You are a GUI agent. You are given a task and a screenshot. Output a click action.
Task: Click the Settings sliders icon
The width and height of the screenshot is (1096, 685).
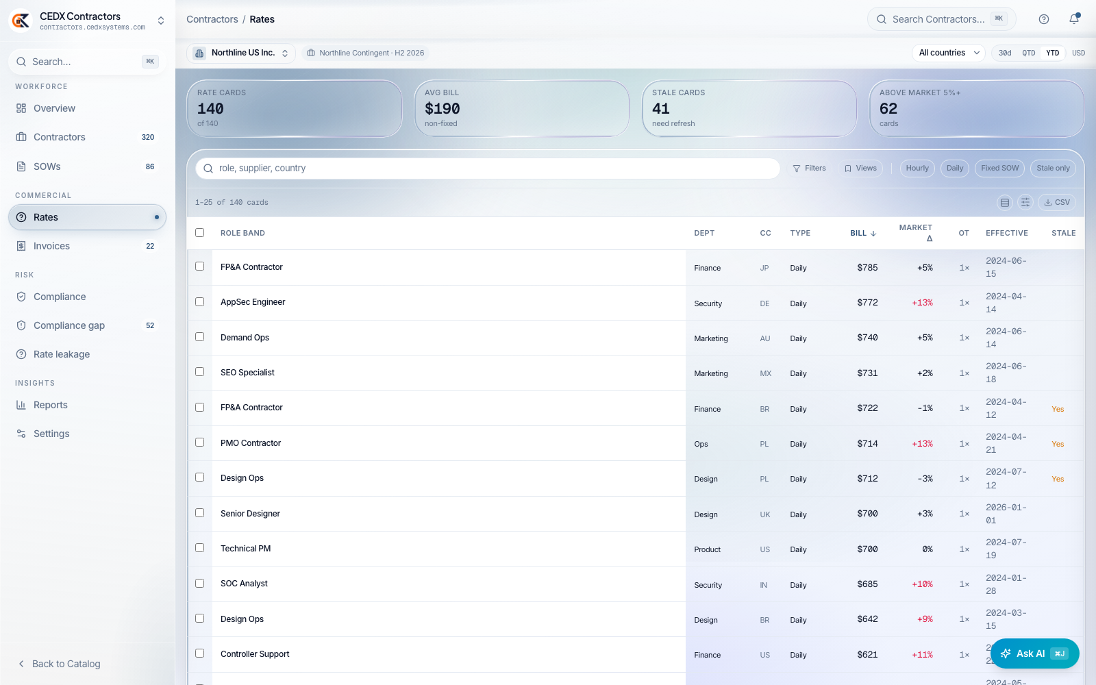21,434
